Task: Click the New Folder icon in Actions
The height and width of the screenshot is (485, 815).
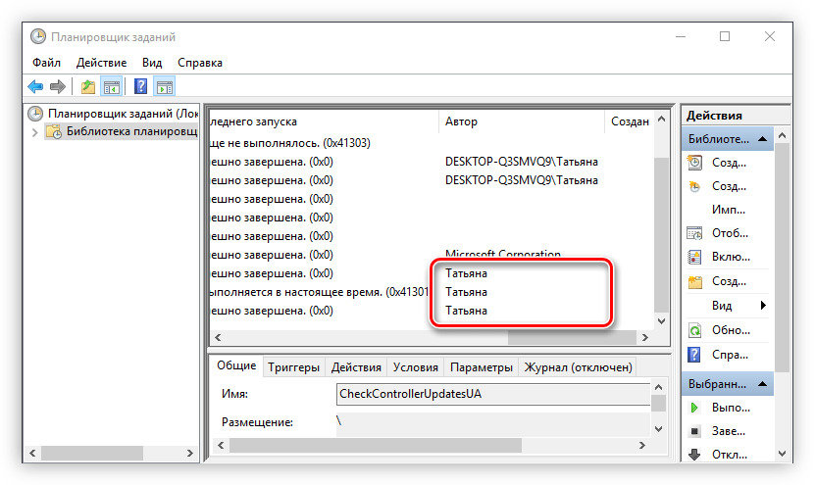Action: coord(695,281)
